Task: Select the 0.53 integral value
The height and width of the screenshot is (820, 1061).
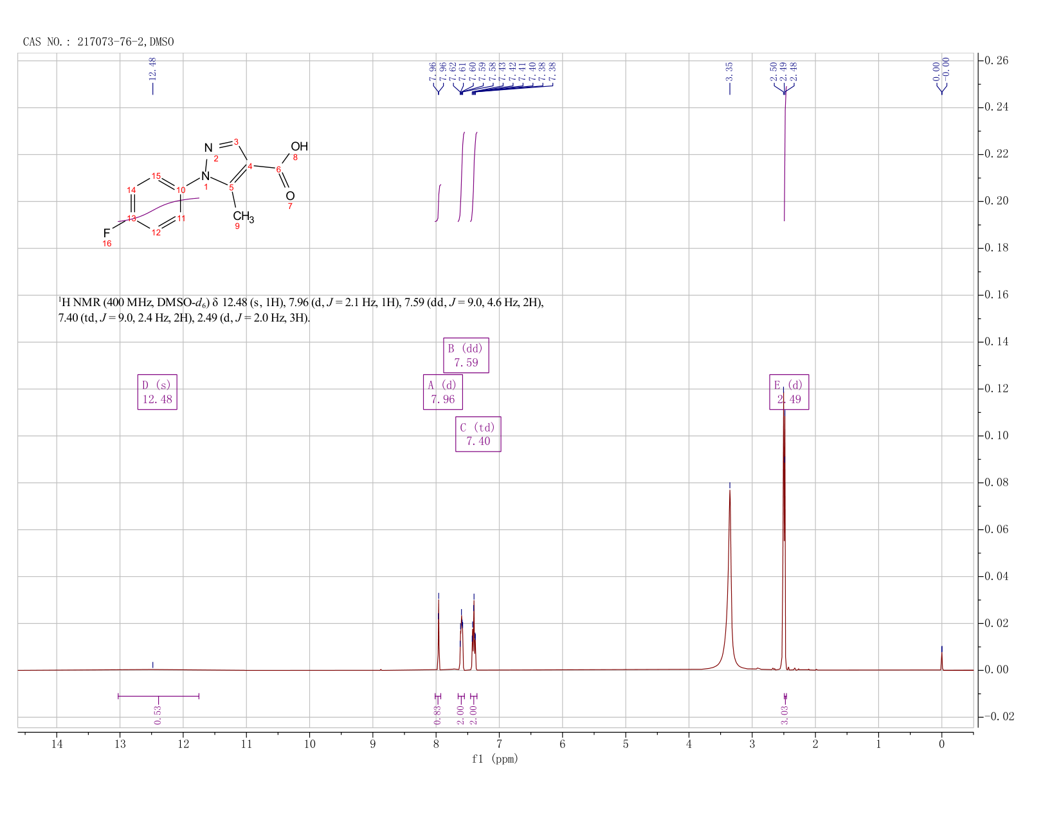Action: (158, 715)
